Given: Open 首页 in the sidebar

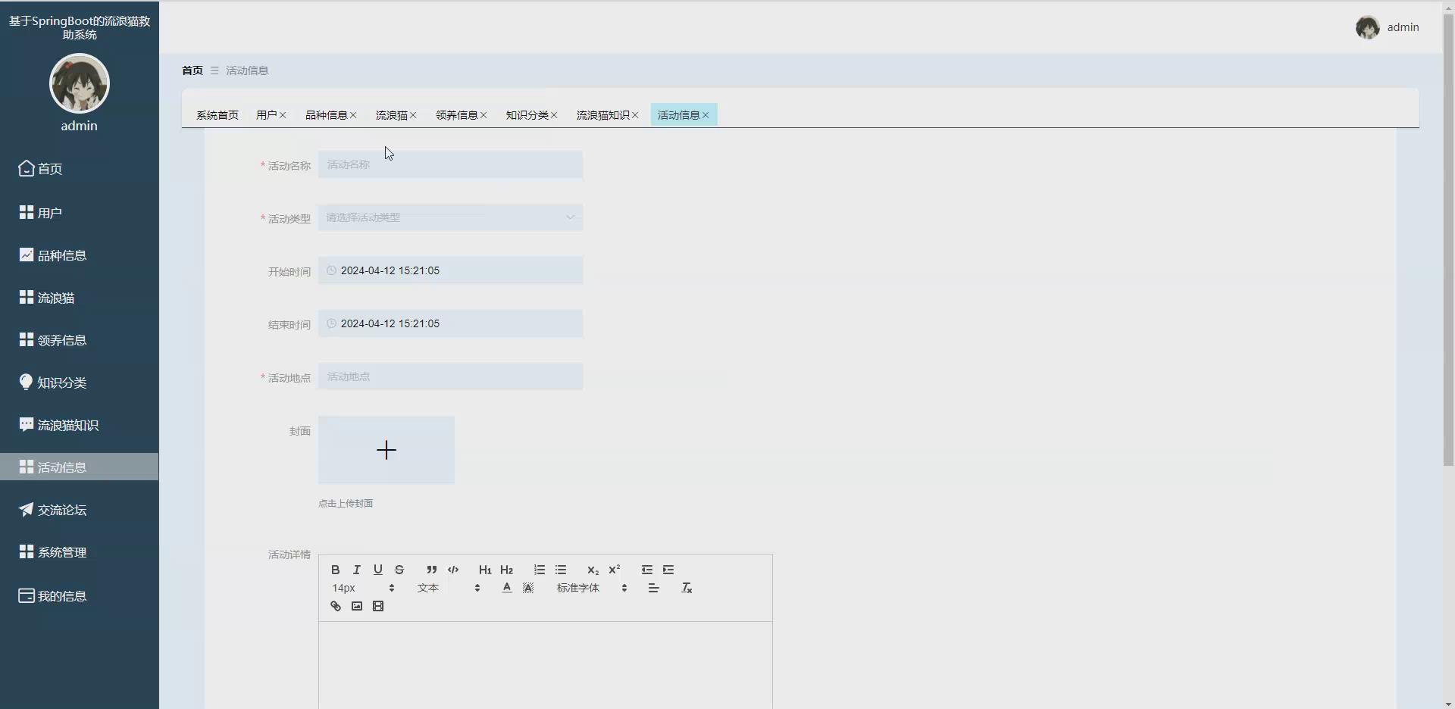Looking at the screenshot, I should pos(80,169).
